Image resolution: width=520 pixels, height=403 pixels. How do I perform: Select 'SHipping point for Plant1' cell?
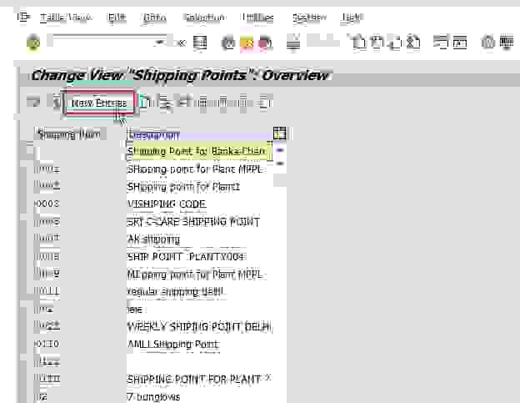(200, 187)
